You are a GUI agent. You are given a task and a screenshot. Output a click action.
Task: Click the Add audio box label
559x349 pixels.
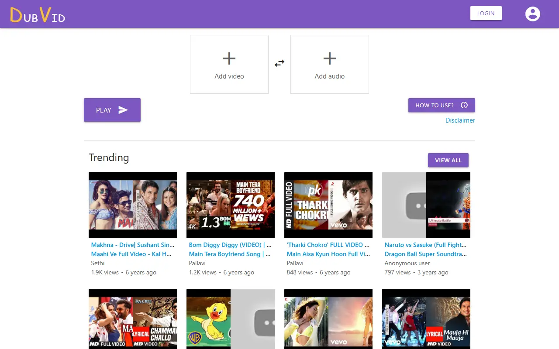pos(330,76)
